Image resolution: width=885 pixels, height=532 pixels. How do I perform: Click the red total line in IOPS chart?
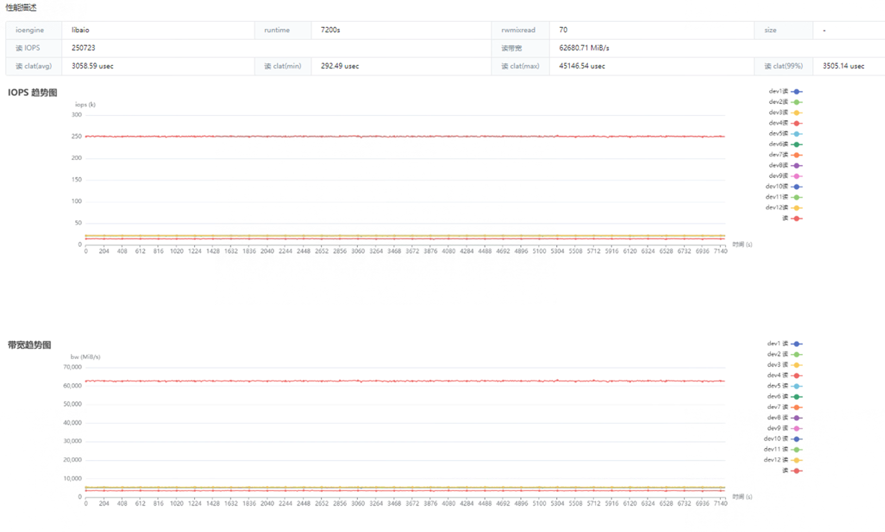point(405,137)
